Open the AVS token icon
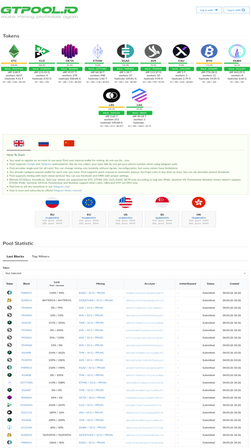 tap(153, 52)
